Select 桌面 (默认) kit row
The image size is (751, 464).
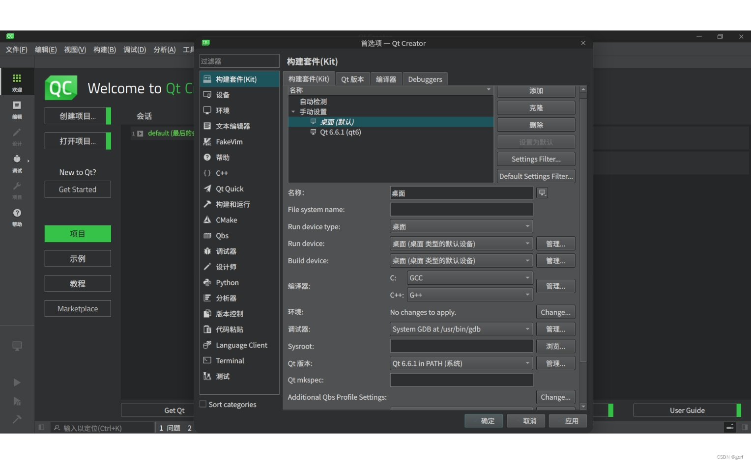[x=391, y=122]
